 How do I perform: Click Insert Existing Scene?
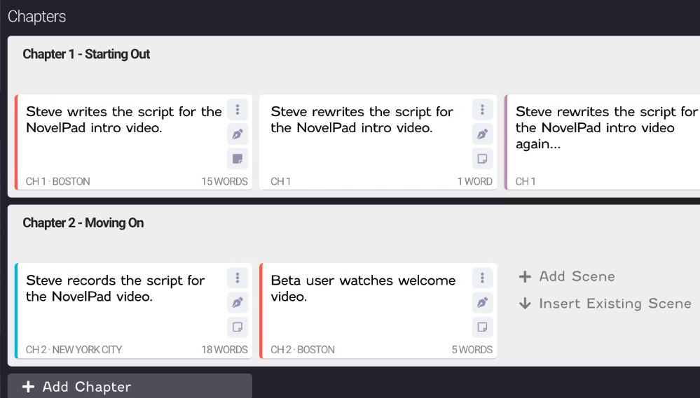[605, 304]
